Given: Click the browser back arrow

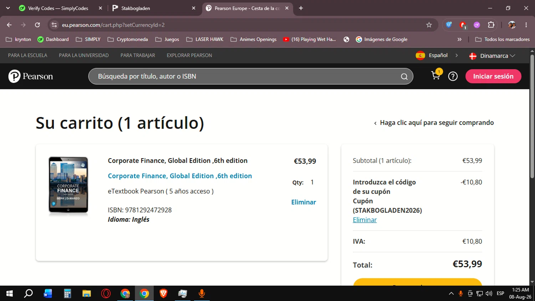Looking at the screenshot, I should point(9,25).
